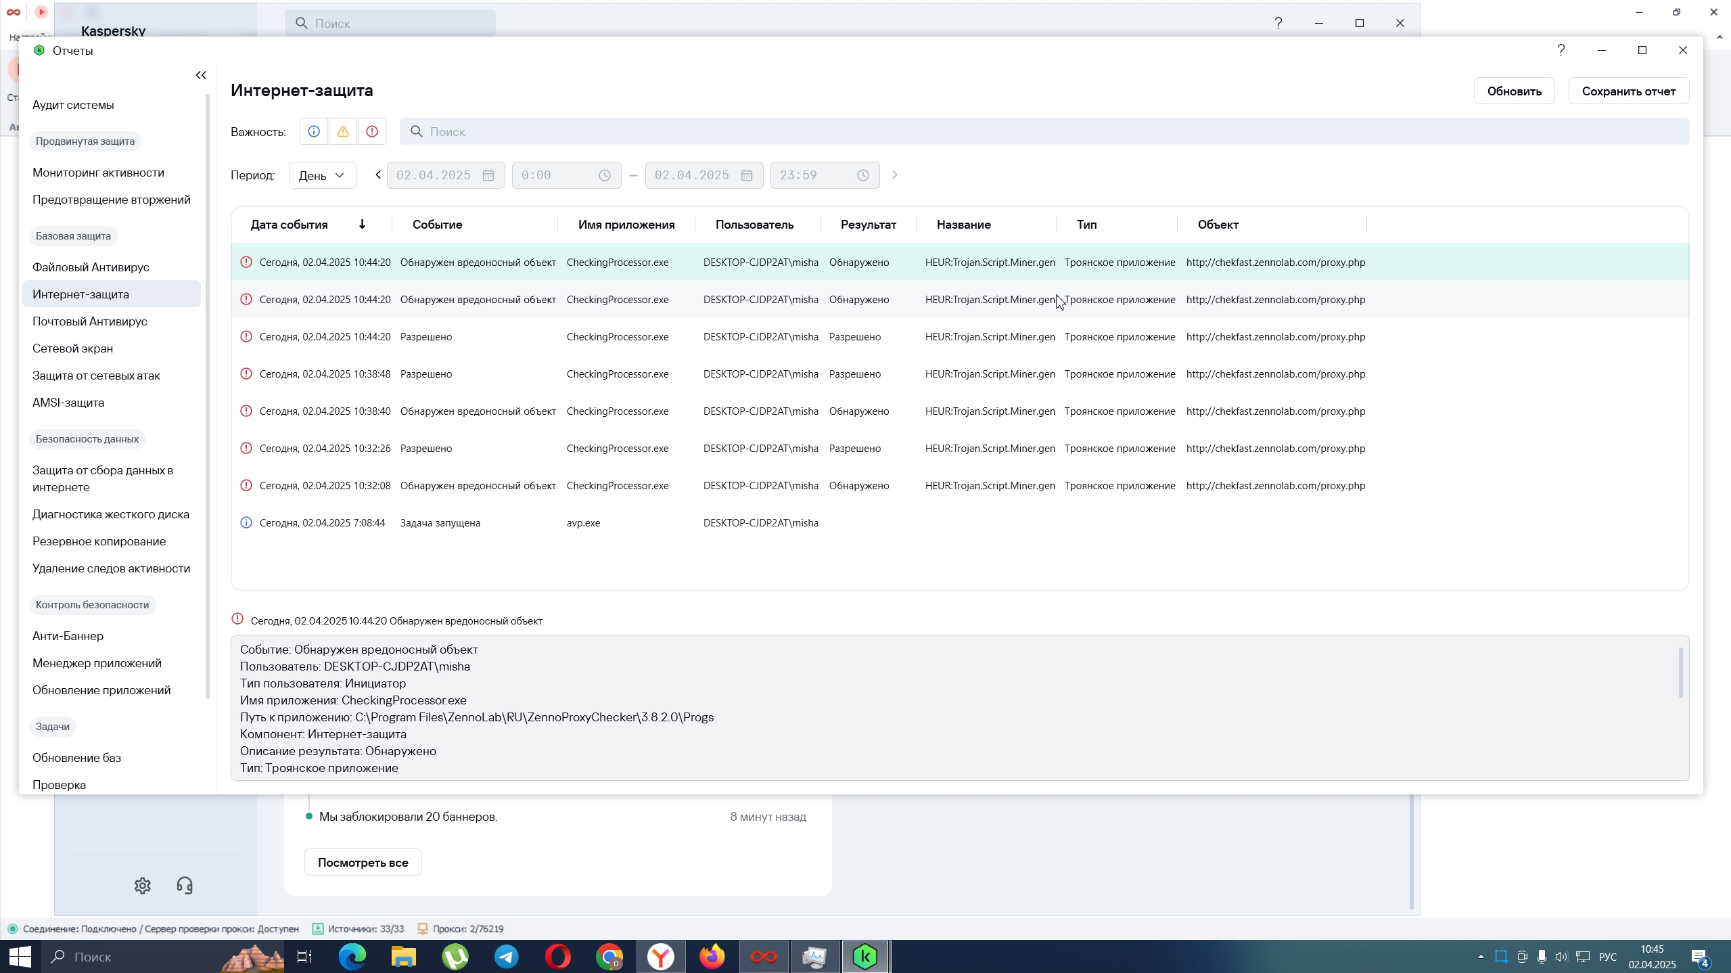The height and width of the screenshot is (973, 1731).
Task: Open calendar picker for start date
Action: [x=488, y=175]
